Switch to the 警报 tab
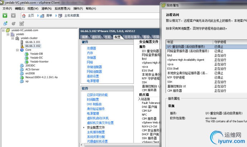This screenshot has height=147, width=247. [146, 37]
